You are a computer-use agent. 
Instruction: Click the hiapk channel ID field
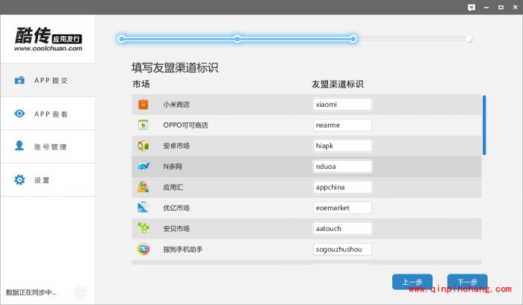tap(342, 146)
